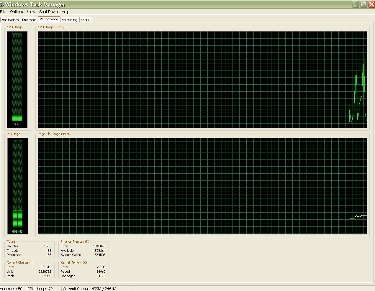Click the 'CPU Usage: 7%' status bar entry
The width and height of the screenshot is (375, 291).
(41, 289)
